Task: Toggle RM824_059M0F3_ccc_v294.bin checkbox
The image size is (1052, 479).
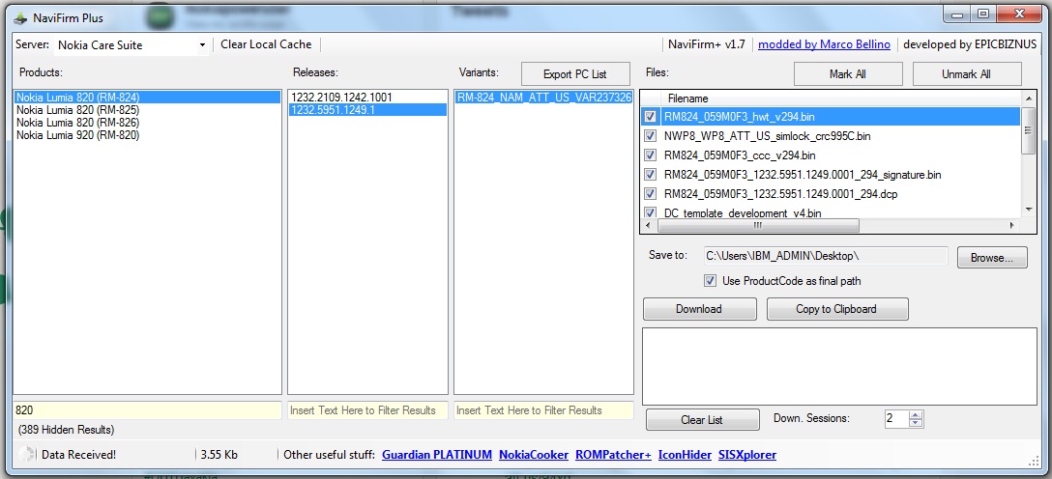Action: (650, 155)
